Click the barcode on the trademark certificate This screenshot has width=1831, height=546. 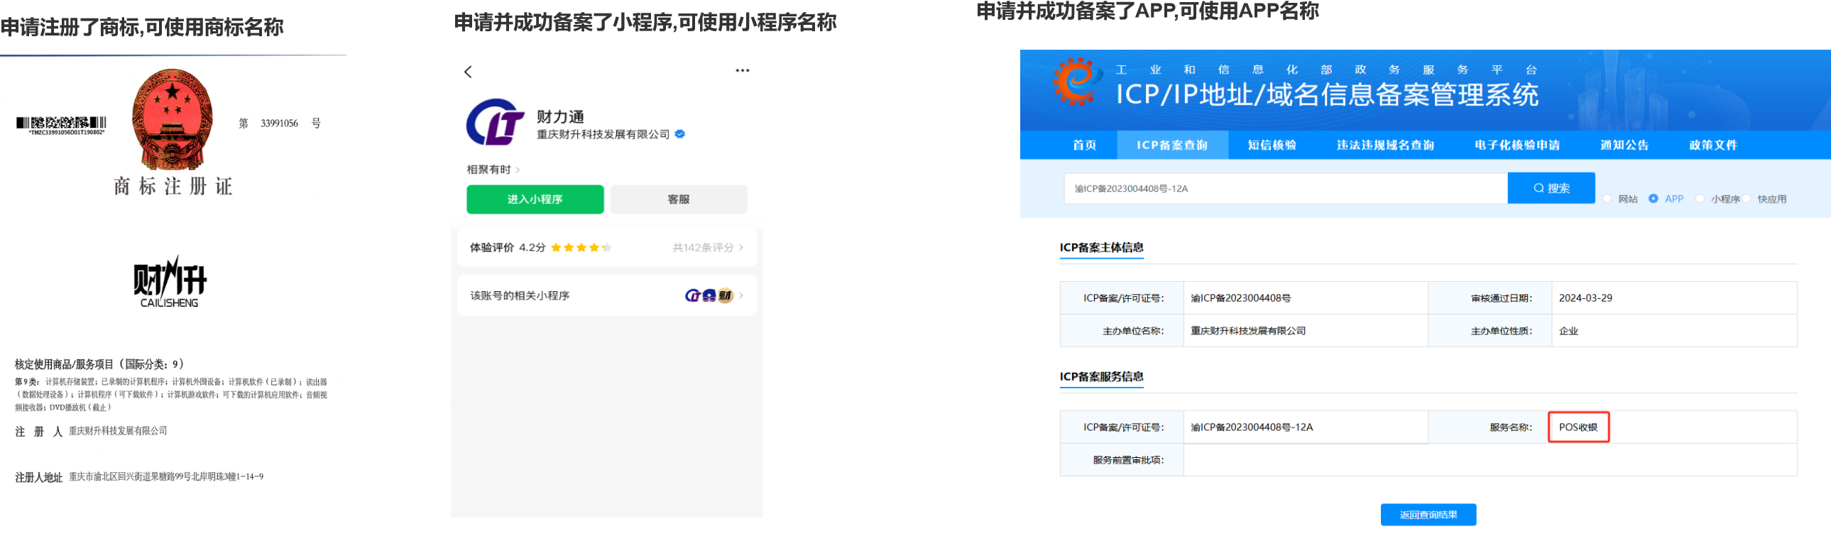point(62,124)
